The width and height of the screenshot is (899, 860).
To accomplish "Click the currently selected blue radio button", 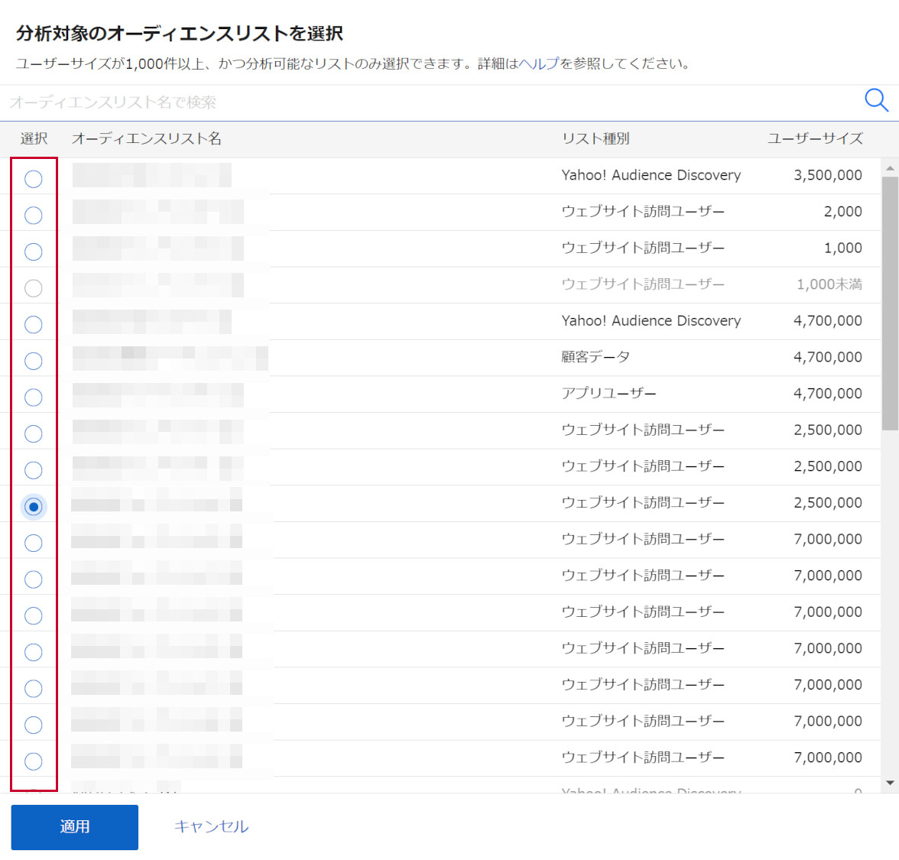I will 34,507.
